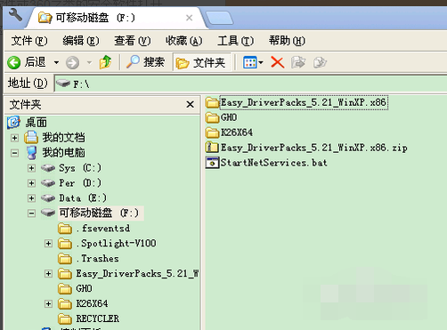Image resolution: width=447 pixels, height=330 pixels.
Task: Expand the K26X64 folder in tree
Action: pyautogui.click(x=48, y=303)
